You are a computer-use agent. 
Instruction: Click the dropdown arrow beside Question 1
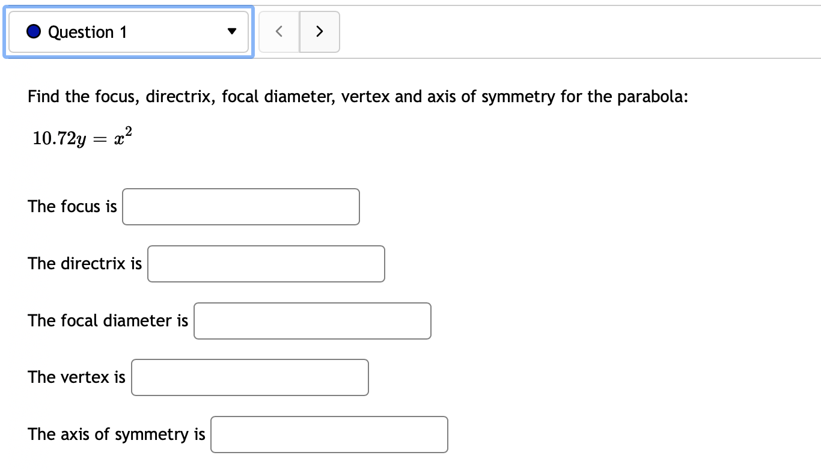(231, 31)
